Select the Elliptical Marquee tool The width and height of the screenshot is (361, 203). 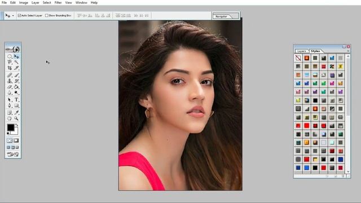click(10, 56)
